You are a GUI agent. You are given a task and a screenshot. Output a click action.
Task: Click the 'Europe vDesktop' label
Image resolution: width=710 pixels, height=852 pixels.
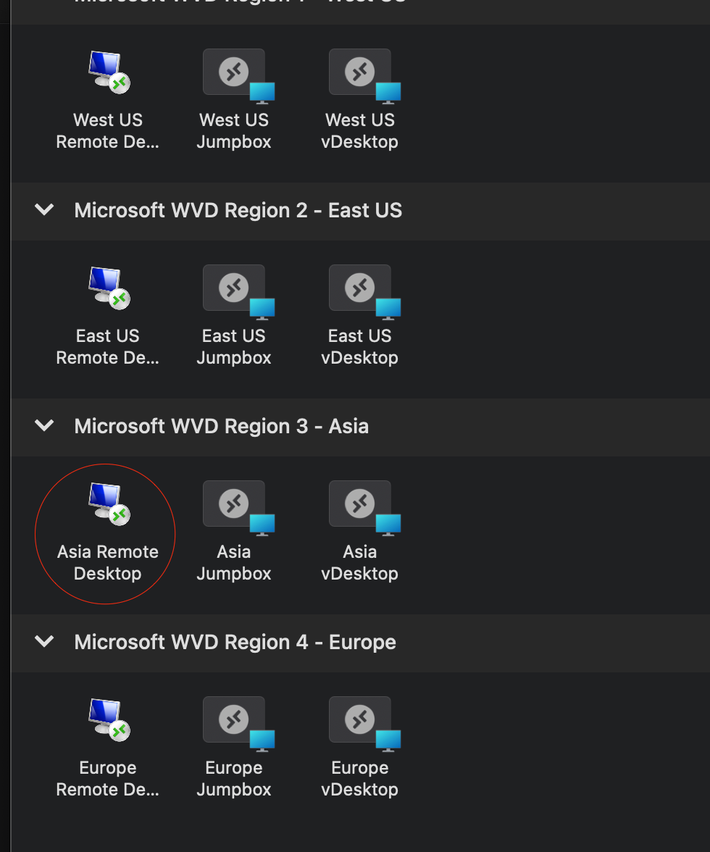tap(359, 778)
